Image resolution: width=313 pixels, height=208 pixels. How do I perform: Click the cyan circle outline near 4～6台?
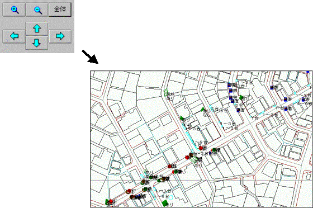pyautogui.click(x=171, y=197)
